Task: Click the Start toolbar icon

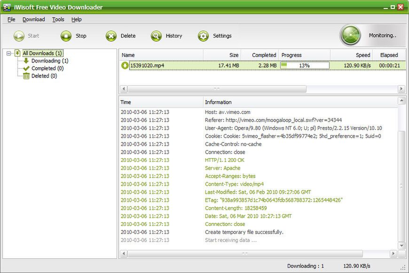Action: [19, 36]
